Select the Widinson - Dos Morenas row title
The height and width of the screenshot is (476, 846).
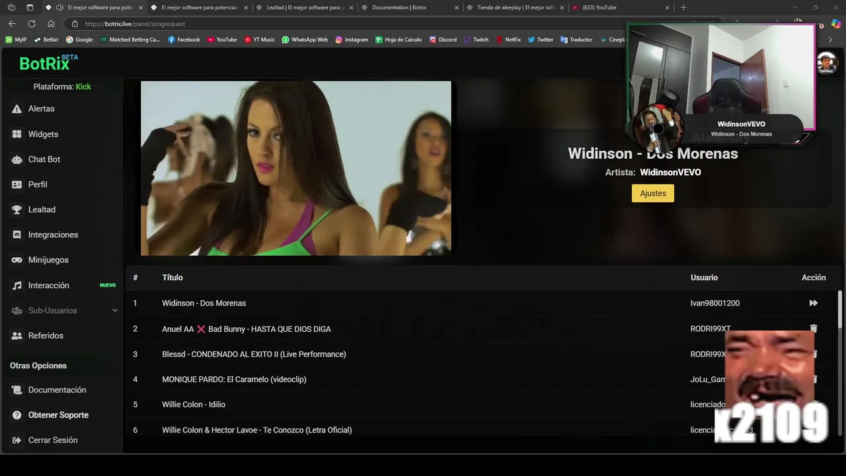pos(204,303)
